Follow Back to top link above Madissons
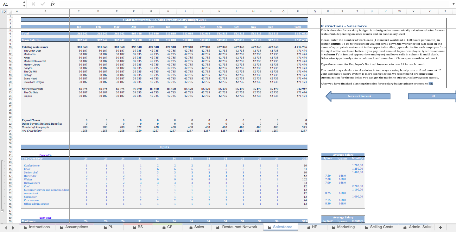Screen dimensions: 456x232 45,218
